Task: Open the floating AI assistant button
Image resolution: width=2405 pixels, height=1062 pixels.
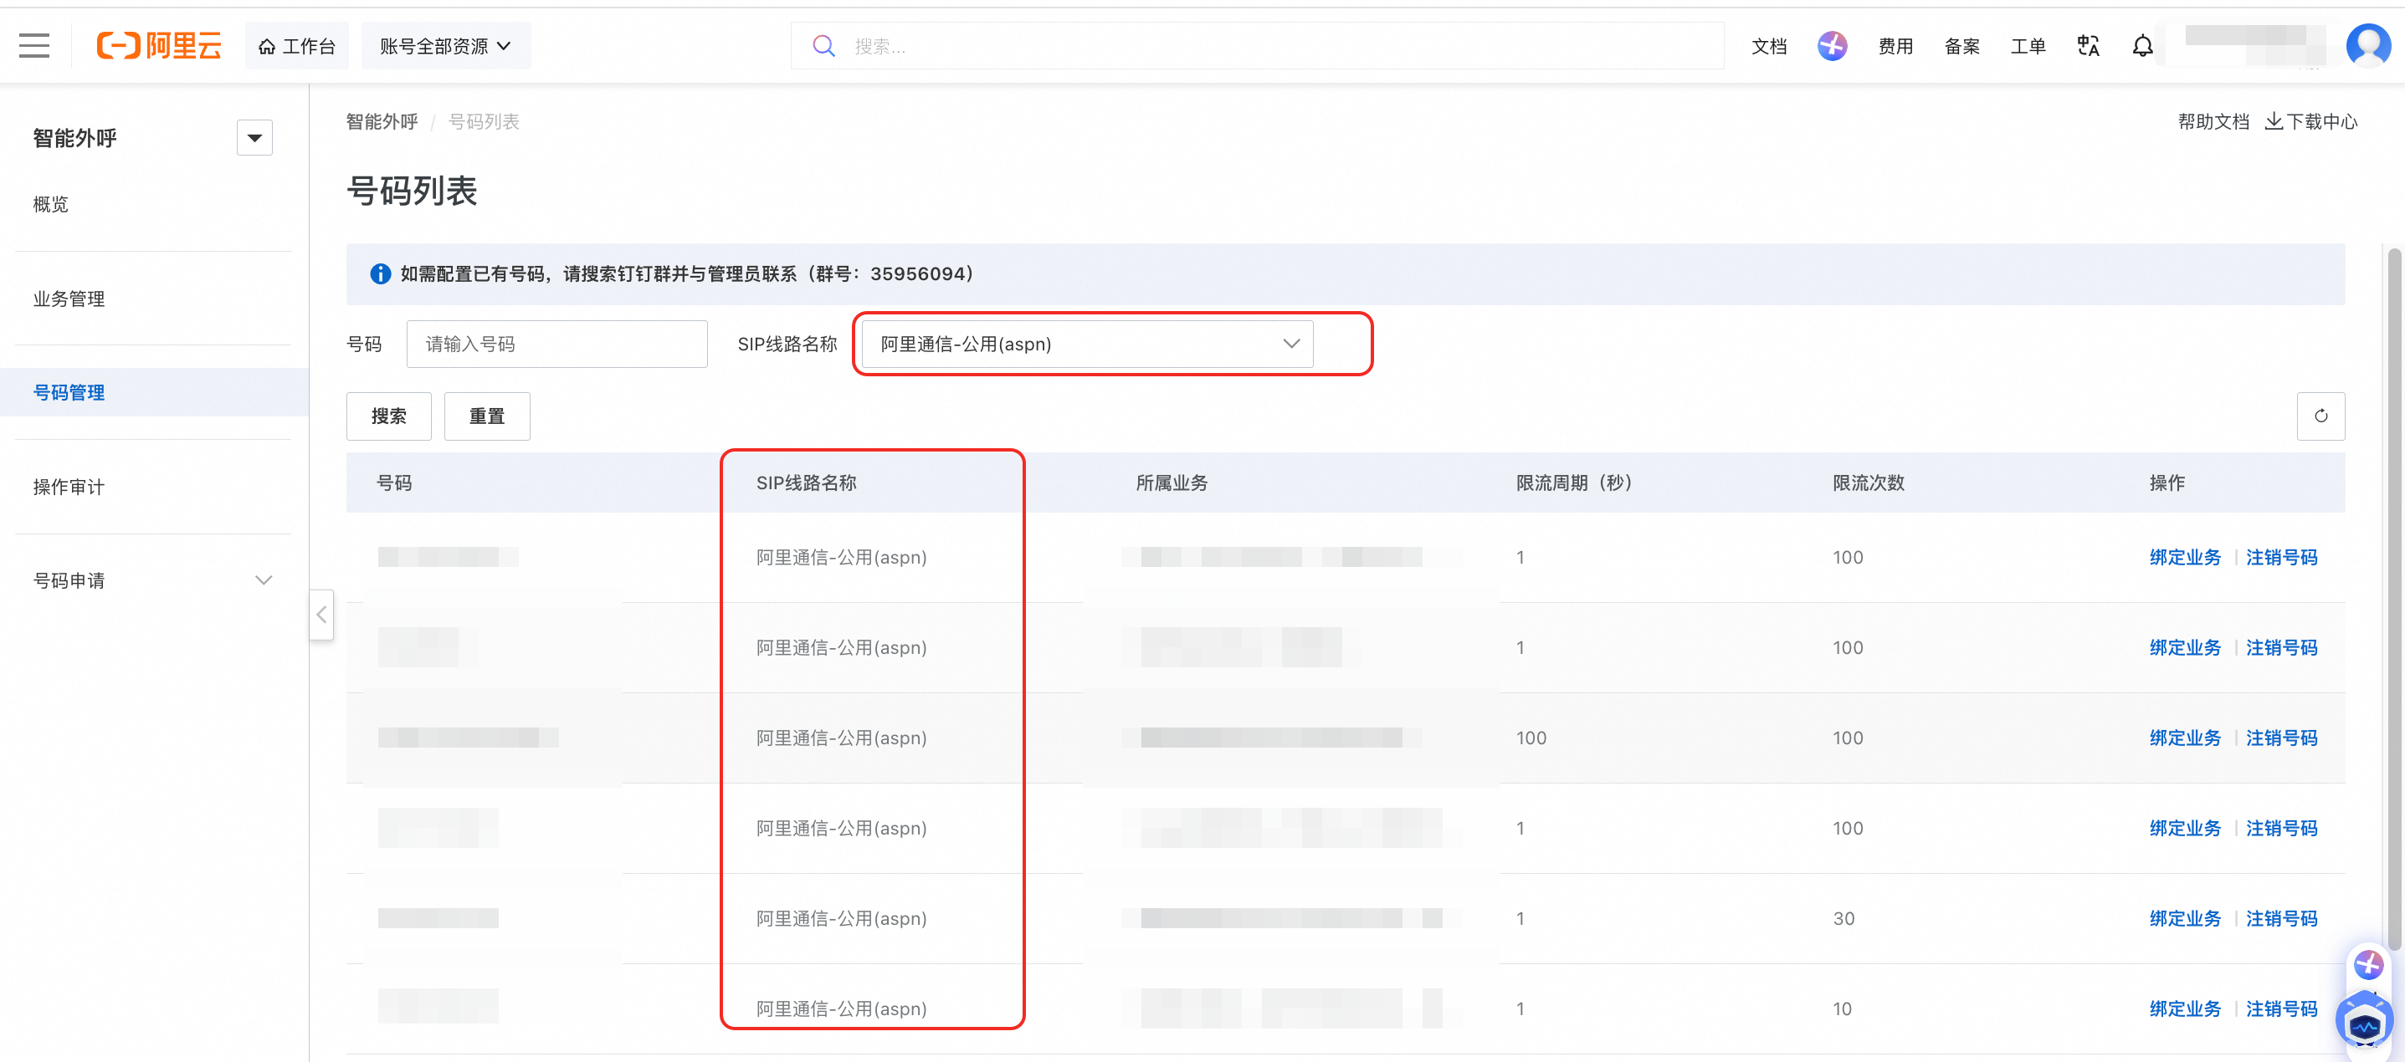Action: (x=2367, y=964)
